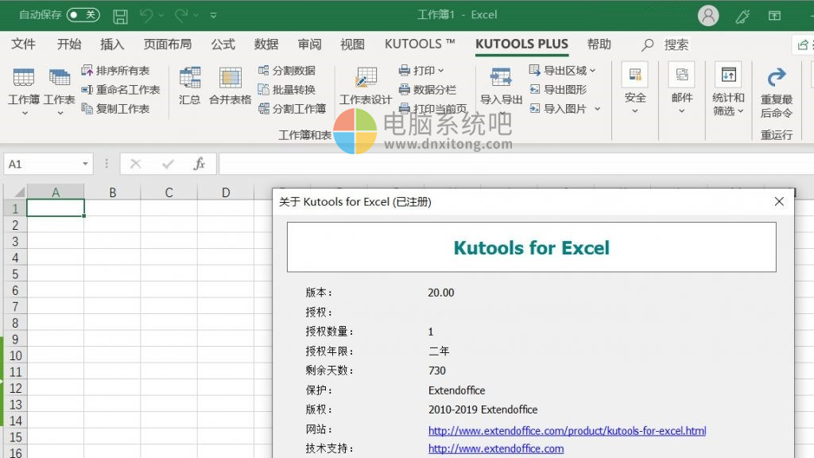Close the 关于 Kutools for Excel dialog
814x458 pixels.
tap(779, 201)
